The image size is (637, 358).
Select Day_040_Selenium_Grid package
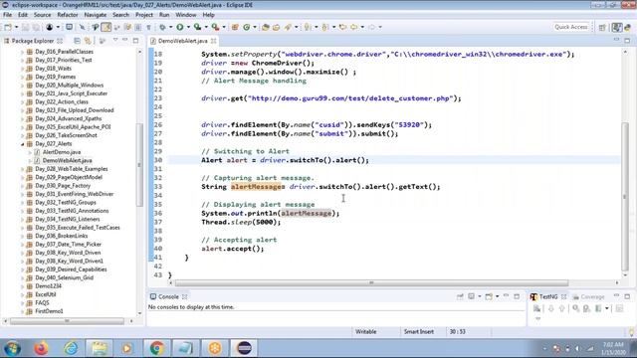(64, 278)
